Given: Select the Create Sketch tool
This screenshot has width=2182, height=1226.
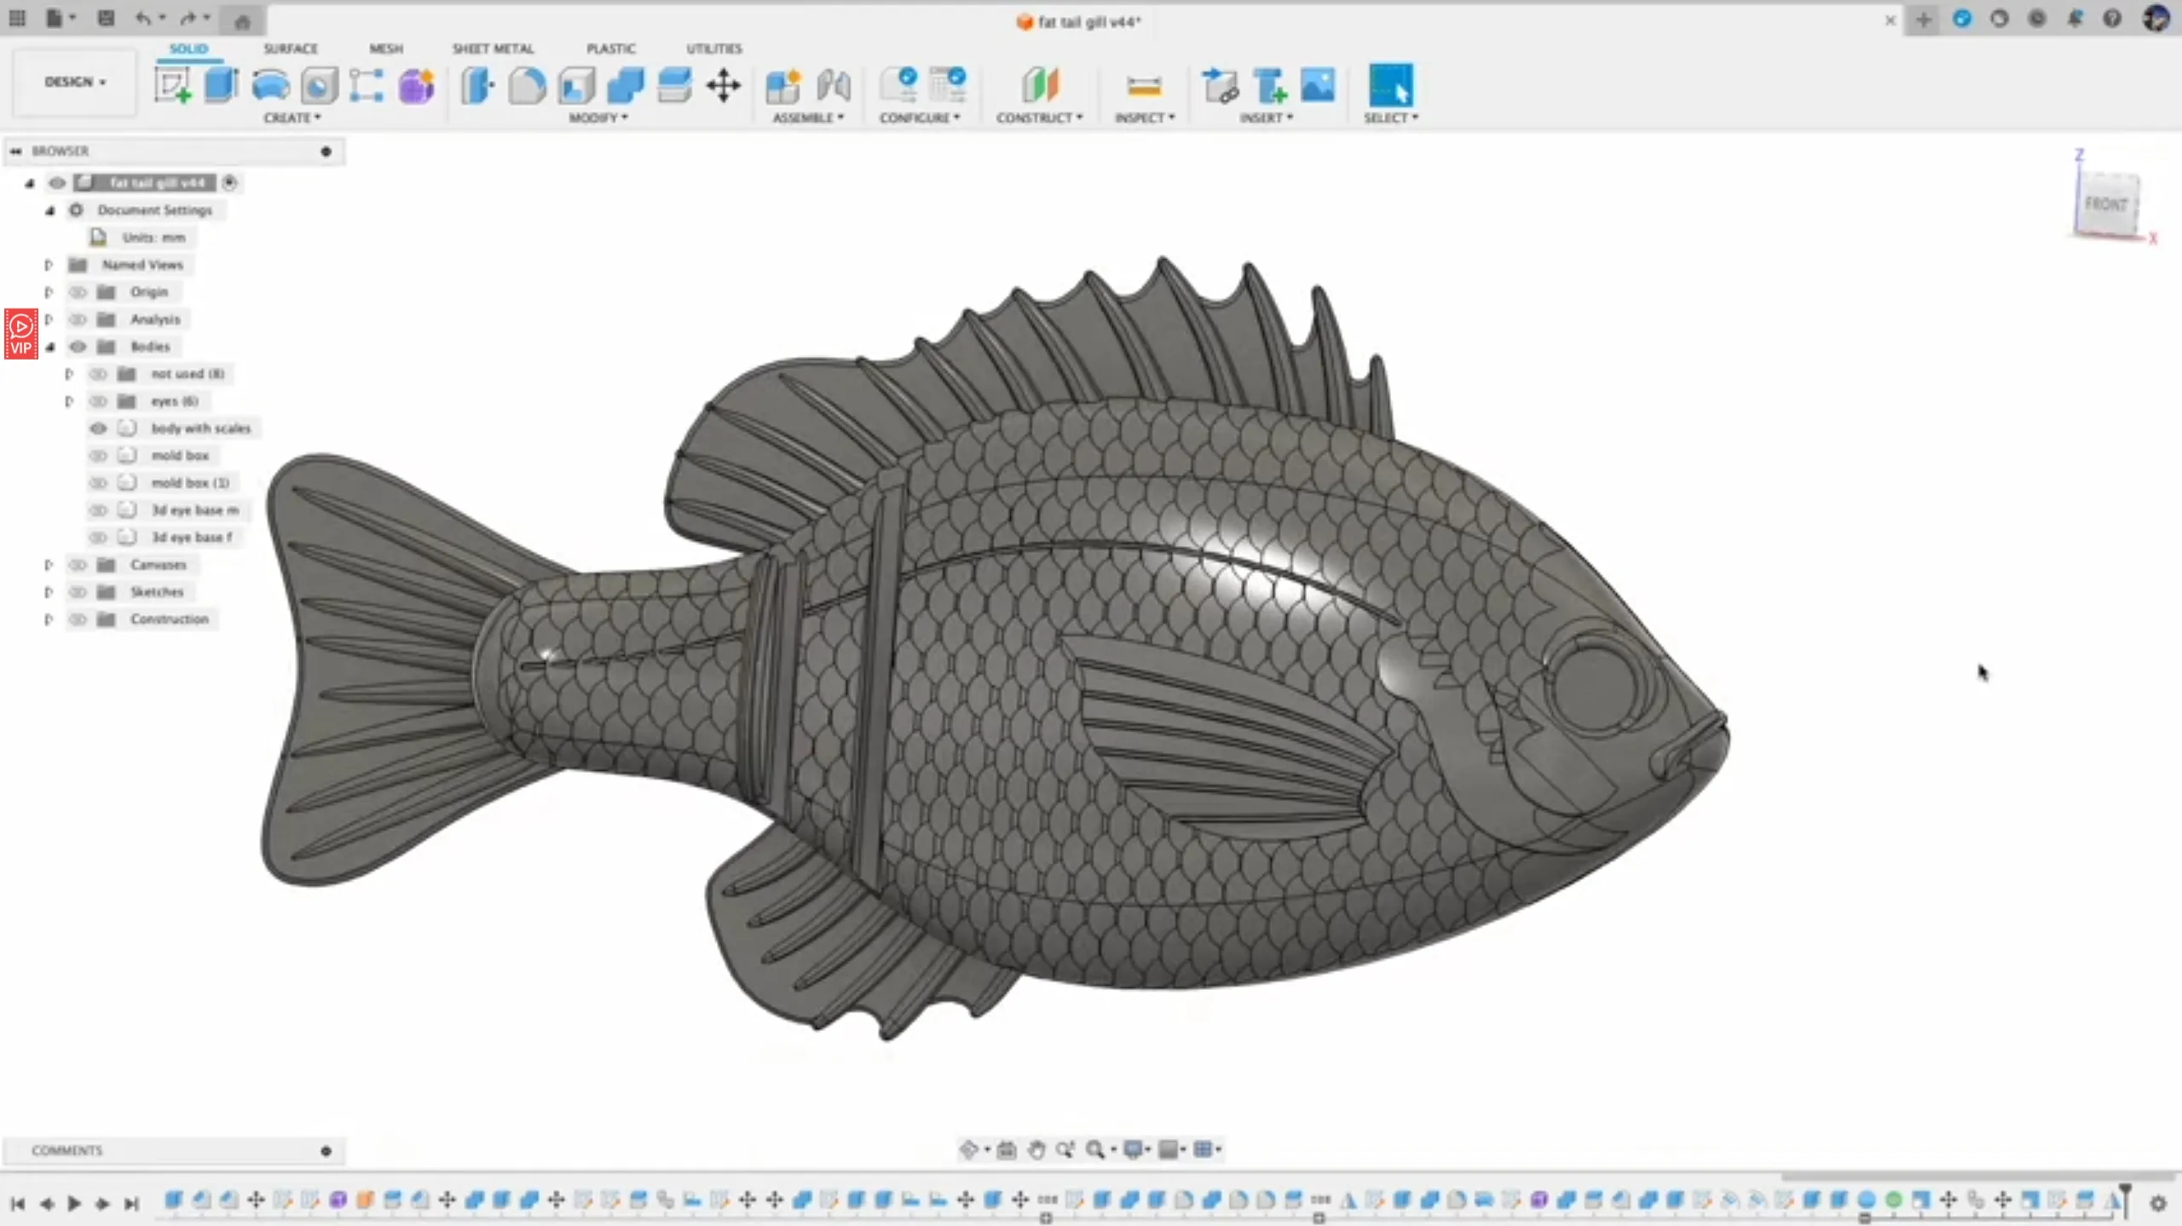Looking at the screenshot, I should tap(174, 85).
